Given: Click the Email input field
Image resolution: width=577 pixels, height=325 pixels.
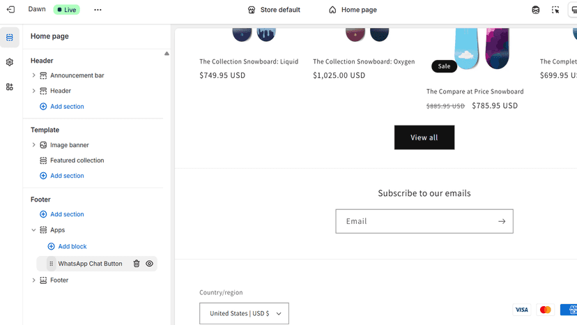Looking at the screenshot, I should tap(424, 222).
